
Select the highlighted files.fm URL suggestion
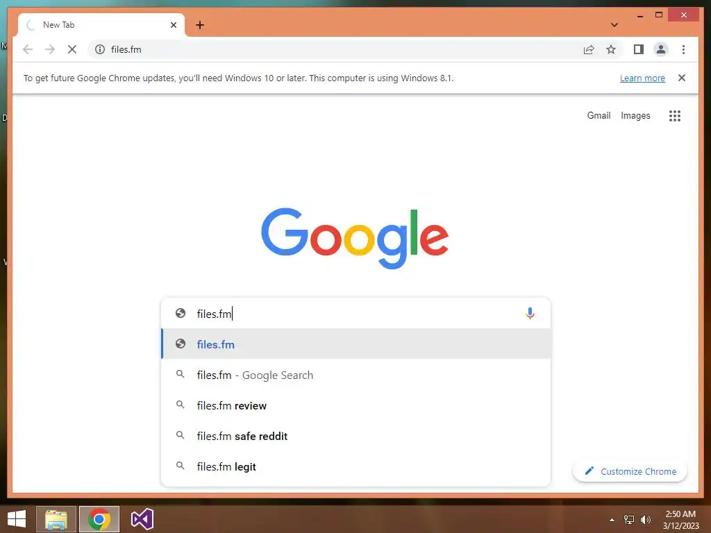tap(356, 344)
